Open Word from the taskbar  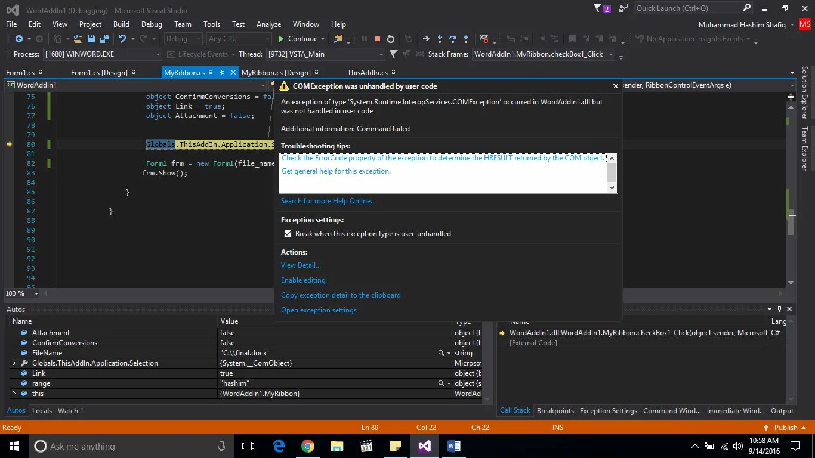453,446
